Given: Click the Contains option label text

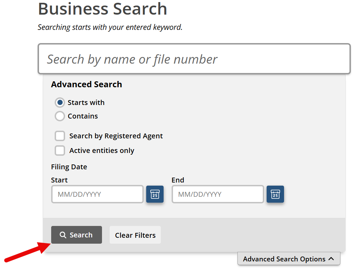Looking at the screenshot, I should point(83,116).
